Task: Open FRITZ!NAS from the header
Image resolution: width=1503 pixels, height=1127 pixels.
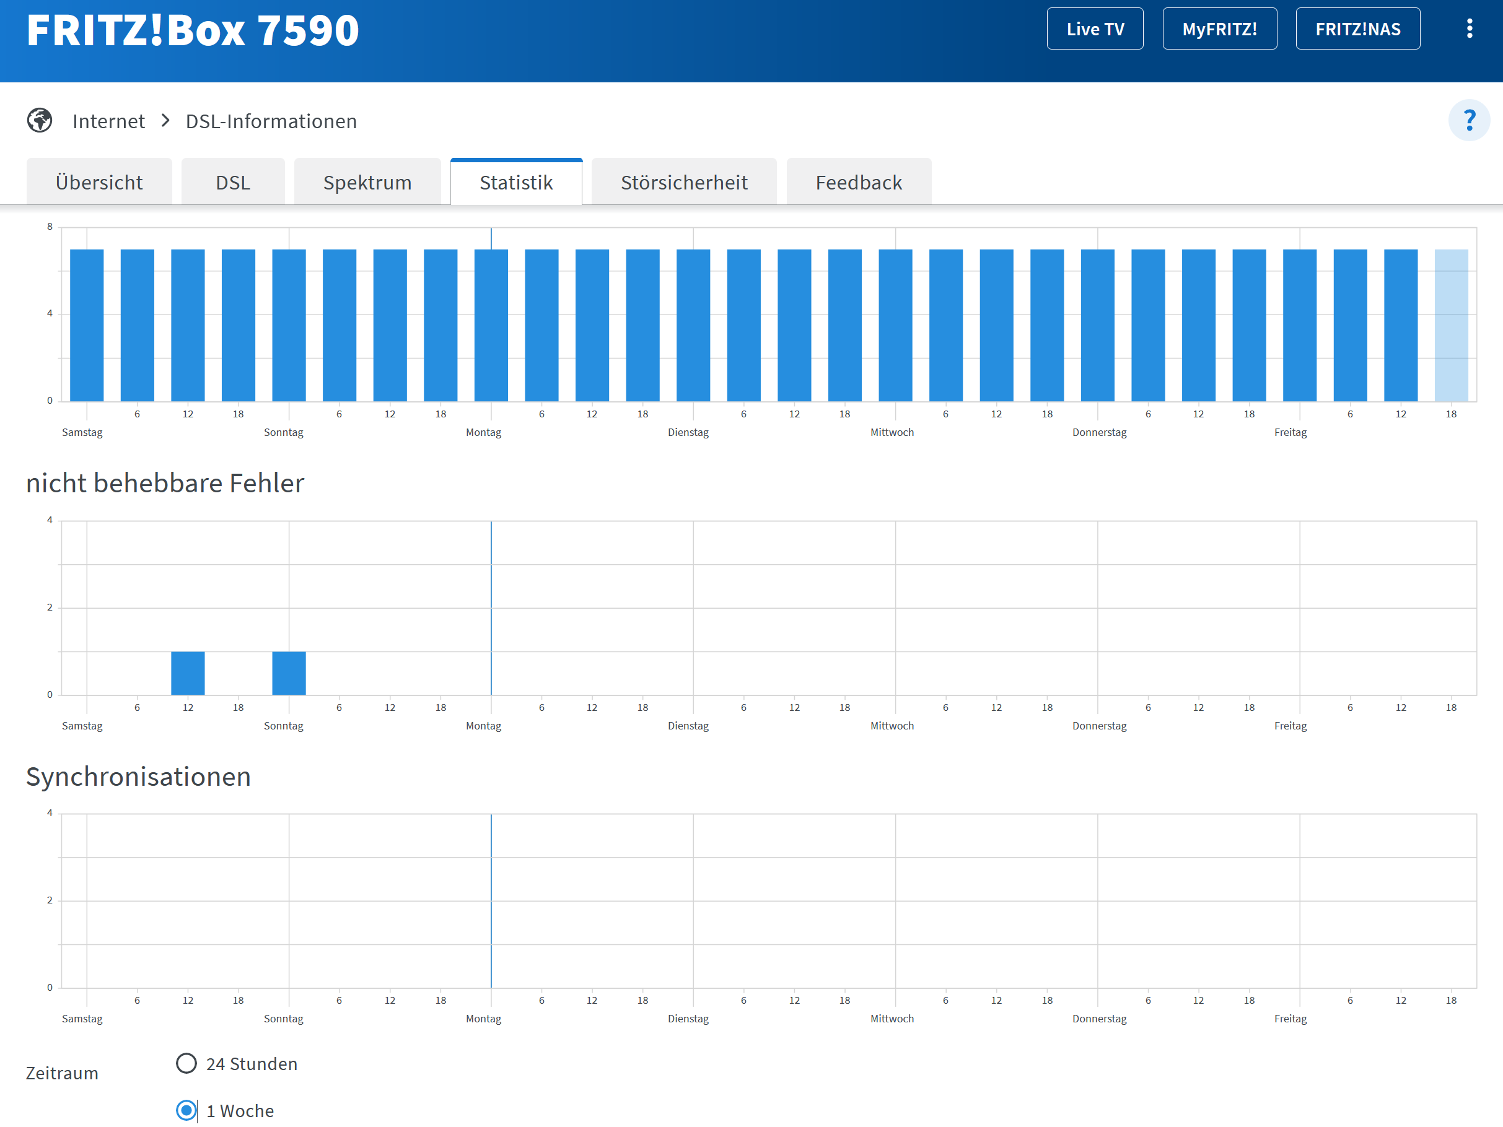Action: (x=1357, y=28)
